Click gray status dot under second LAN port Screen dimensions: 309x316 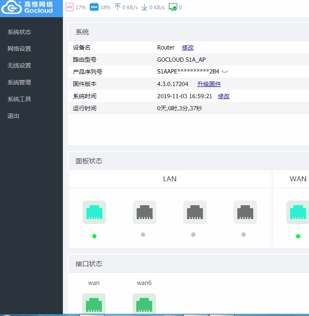coord(143,235)
